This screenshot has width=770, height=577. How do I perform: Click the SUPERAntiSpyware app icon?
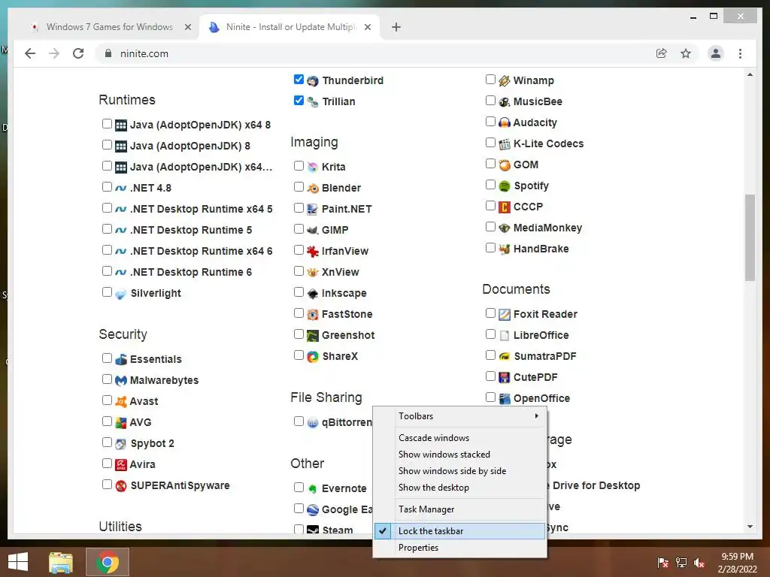[x=121, y=486]
